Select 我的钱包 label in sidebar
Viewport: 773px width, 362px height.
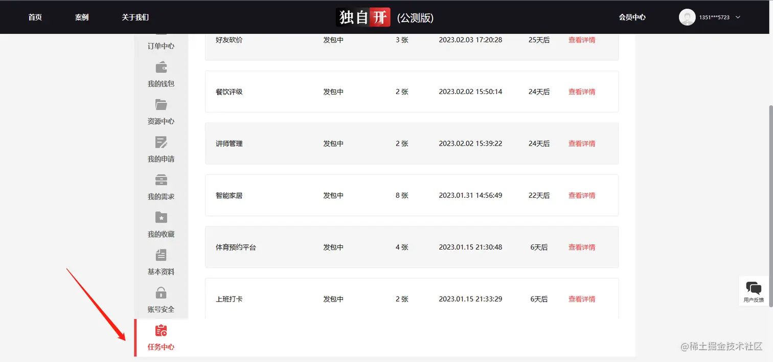click(x=161, y=84)
